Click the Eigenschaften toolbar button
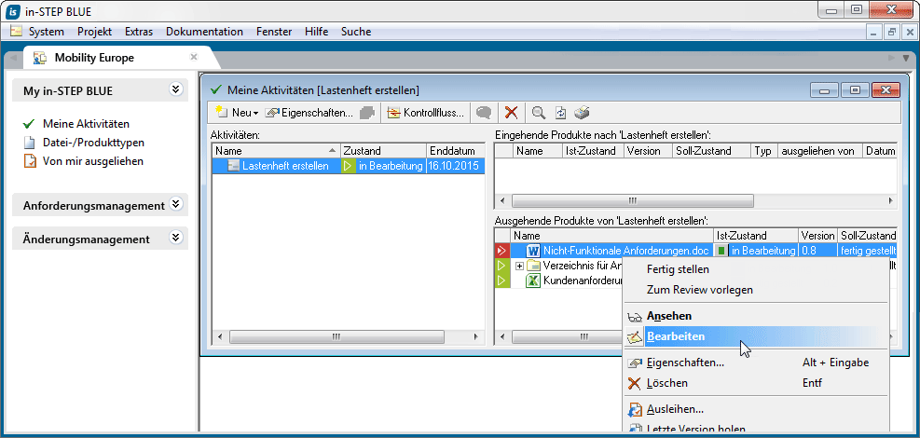 tap(310, 113)
